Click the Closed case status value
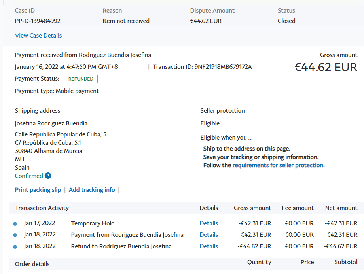The width and height of the screenshot is (364, 274). 286,21
